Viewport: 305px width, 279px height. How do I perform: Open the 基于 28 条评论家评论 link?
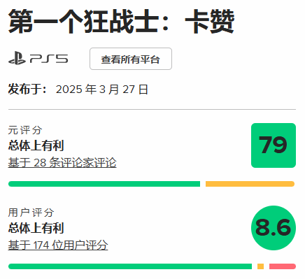62,163
